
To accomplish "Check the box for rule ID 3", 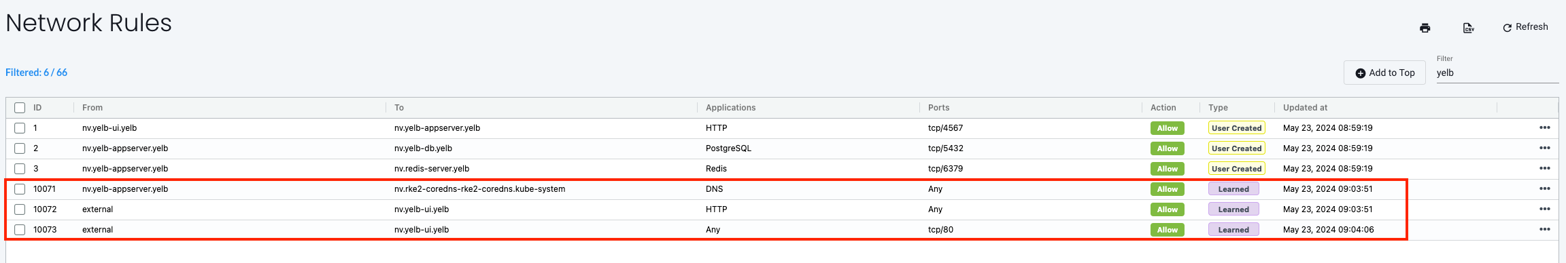I will [20, 169].
